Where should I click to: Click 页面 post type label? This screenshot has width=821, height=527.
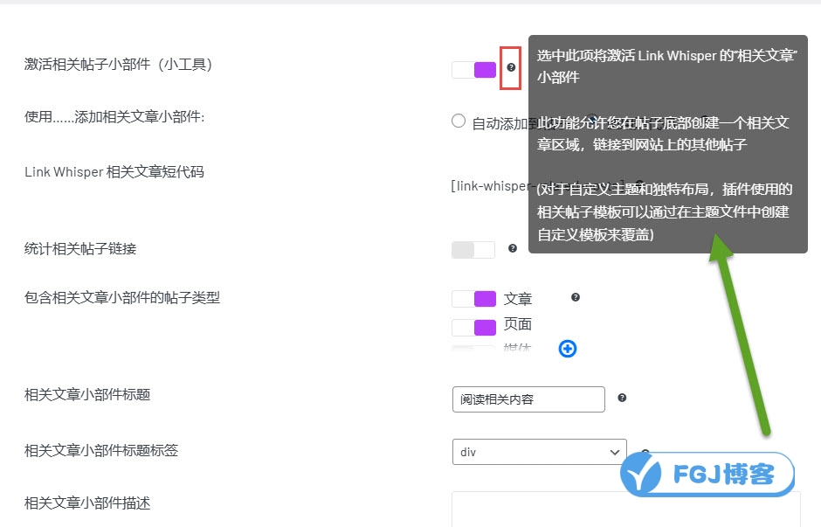pos(518,324)
